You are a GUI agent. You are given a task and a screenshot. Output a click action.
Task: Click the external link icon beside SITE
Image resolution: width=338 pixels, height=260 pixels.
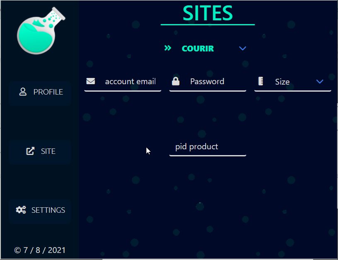click(30, 151)
